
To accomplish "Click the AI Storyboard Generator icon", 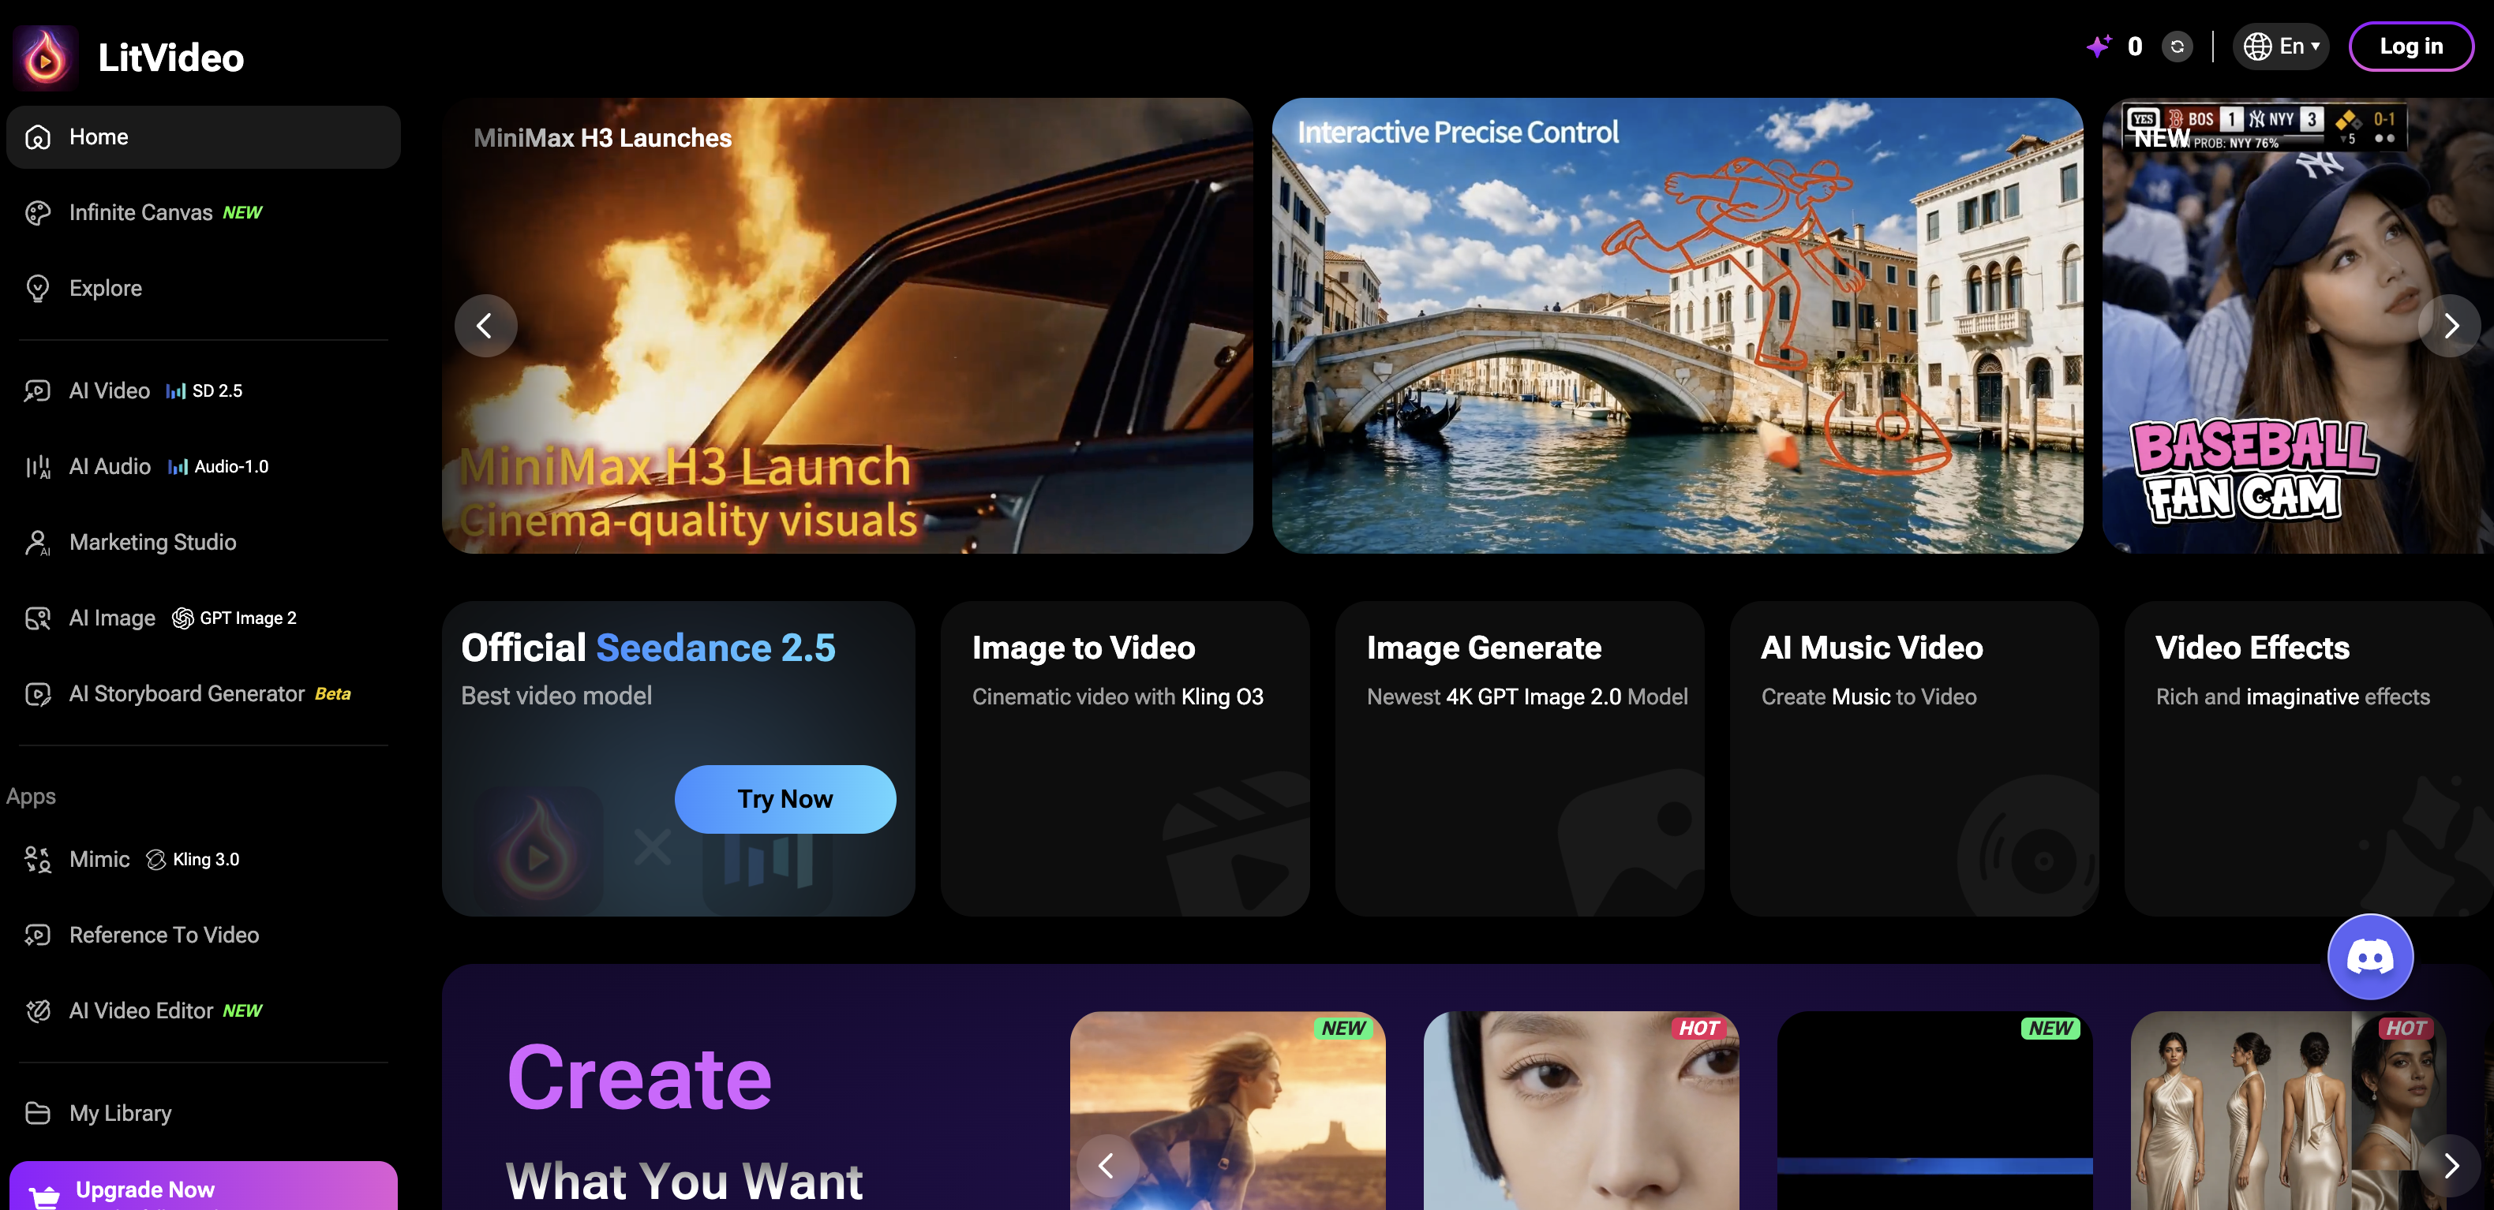I will [38, 694].
